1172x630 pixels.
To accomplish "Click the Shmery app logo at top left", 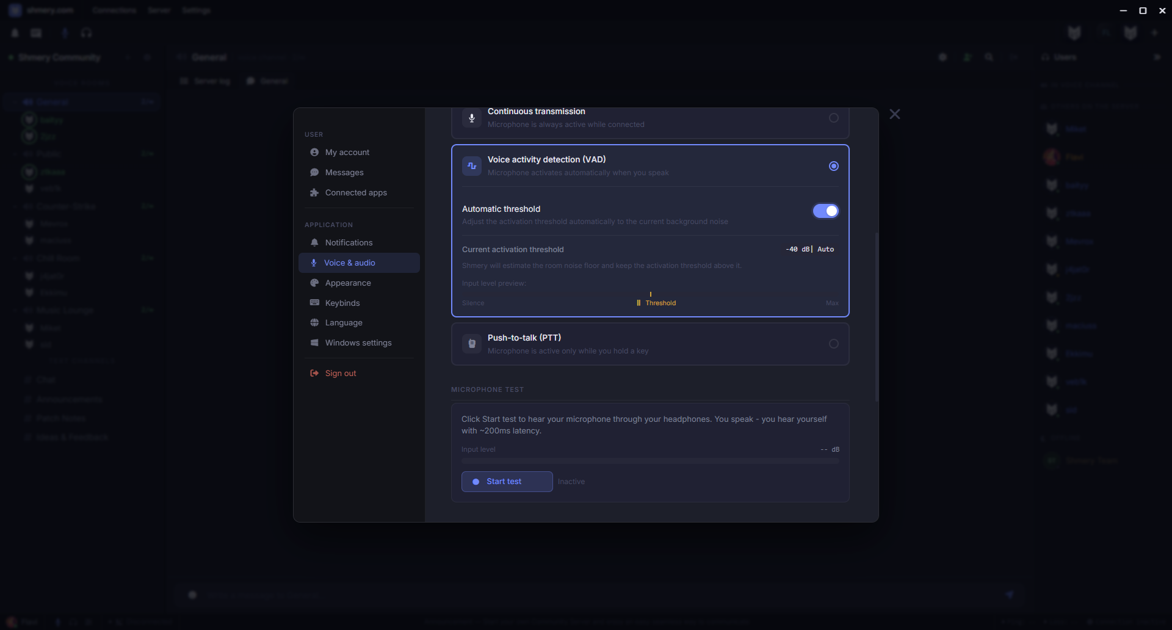I will click(15, 10).
